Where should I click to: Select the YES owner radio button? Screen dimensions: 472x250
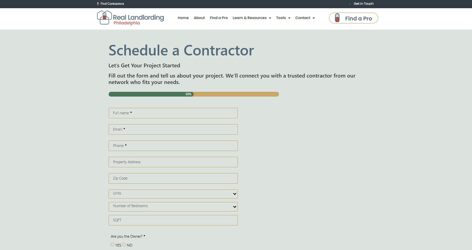(x=112, y=245)
